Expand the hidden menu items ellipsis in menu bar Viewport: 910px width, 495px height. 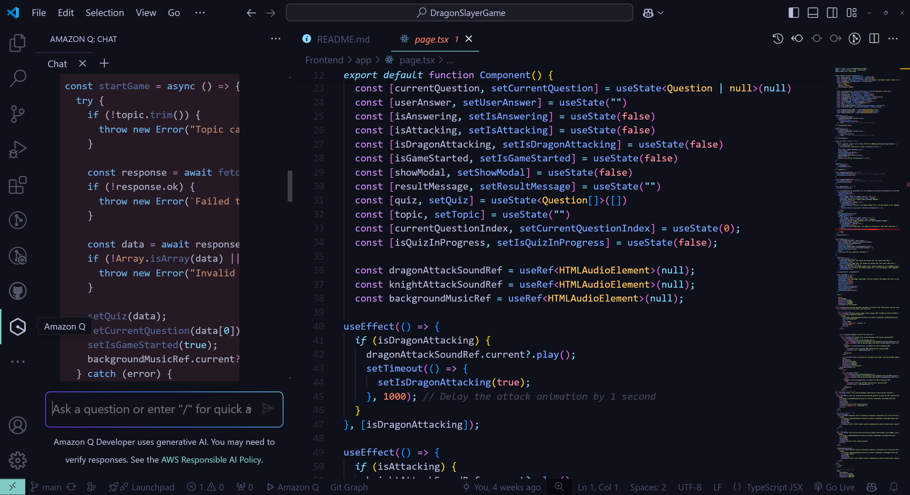click(200, 13)
